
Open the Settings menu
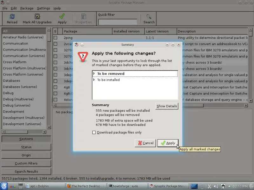(43, 8)
